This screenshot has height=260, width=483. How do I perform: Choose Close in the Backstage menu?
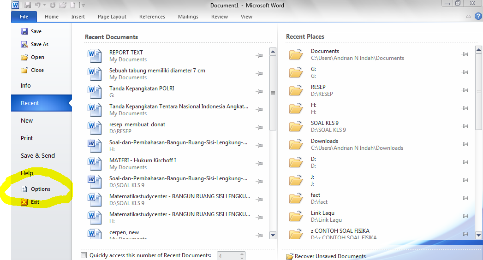point(32,70)
